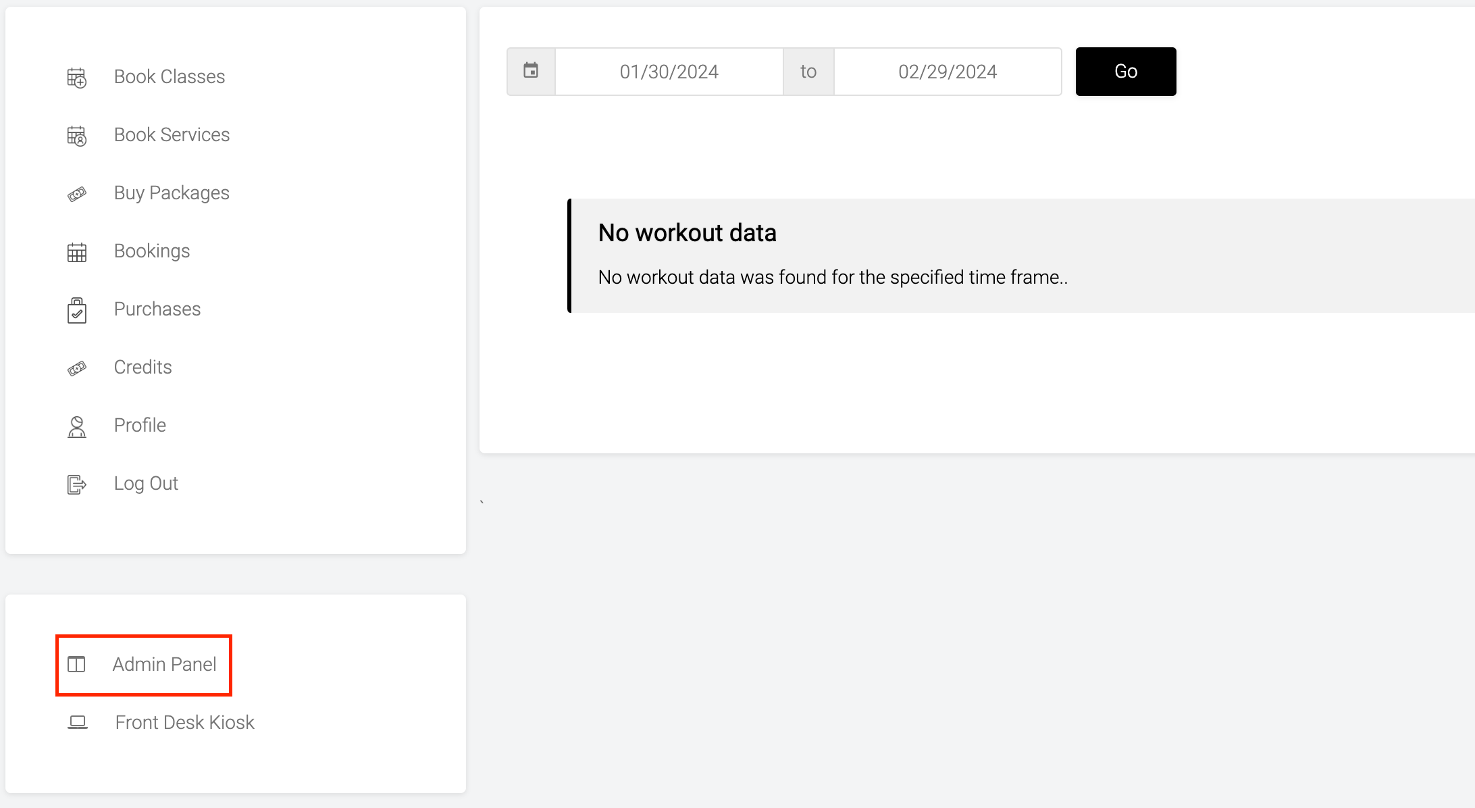Viewport: 1475px width, 808px height.
Task: Click the Go button
Action: coord(1124,71)
